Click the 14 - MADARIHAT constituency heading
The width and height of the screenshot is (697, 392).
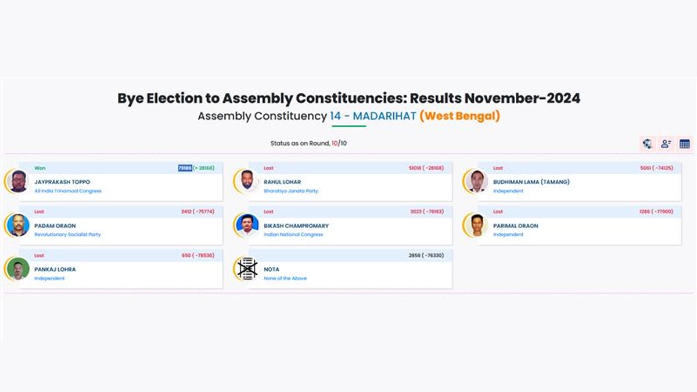(x=373, y=116)
